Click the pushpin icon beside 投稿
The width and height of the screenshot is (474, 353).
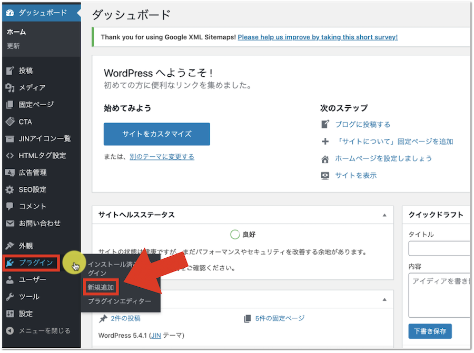click(9, 71)
